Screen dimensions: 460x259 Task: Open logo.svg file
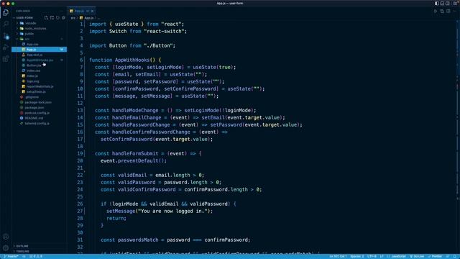[x=39, y=81]
